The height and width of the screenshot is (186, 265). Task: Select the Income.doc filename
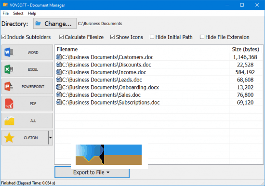(104, 72)
